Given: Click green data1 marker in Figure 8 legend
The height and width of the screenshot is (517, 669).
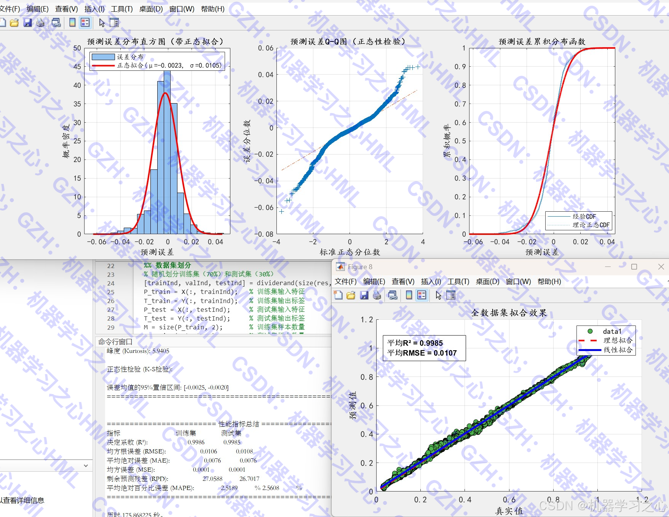Looking at the screenshot, I should click(x=590, y=331).
